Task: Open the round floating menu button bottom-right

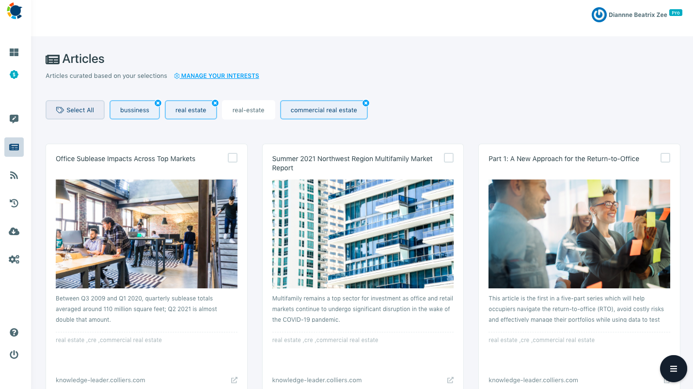Action: pos(673,369)
